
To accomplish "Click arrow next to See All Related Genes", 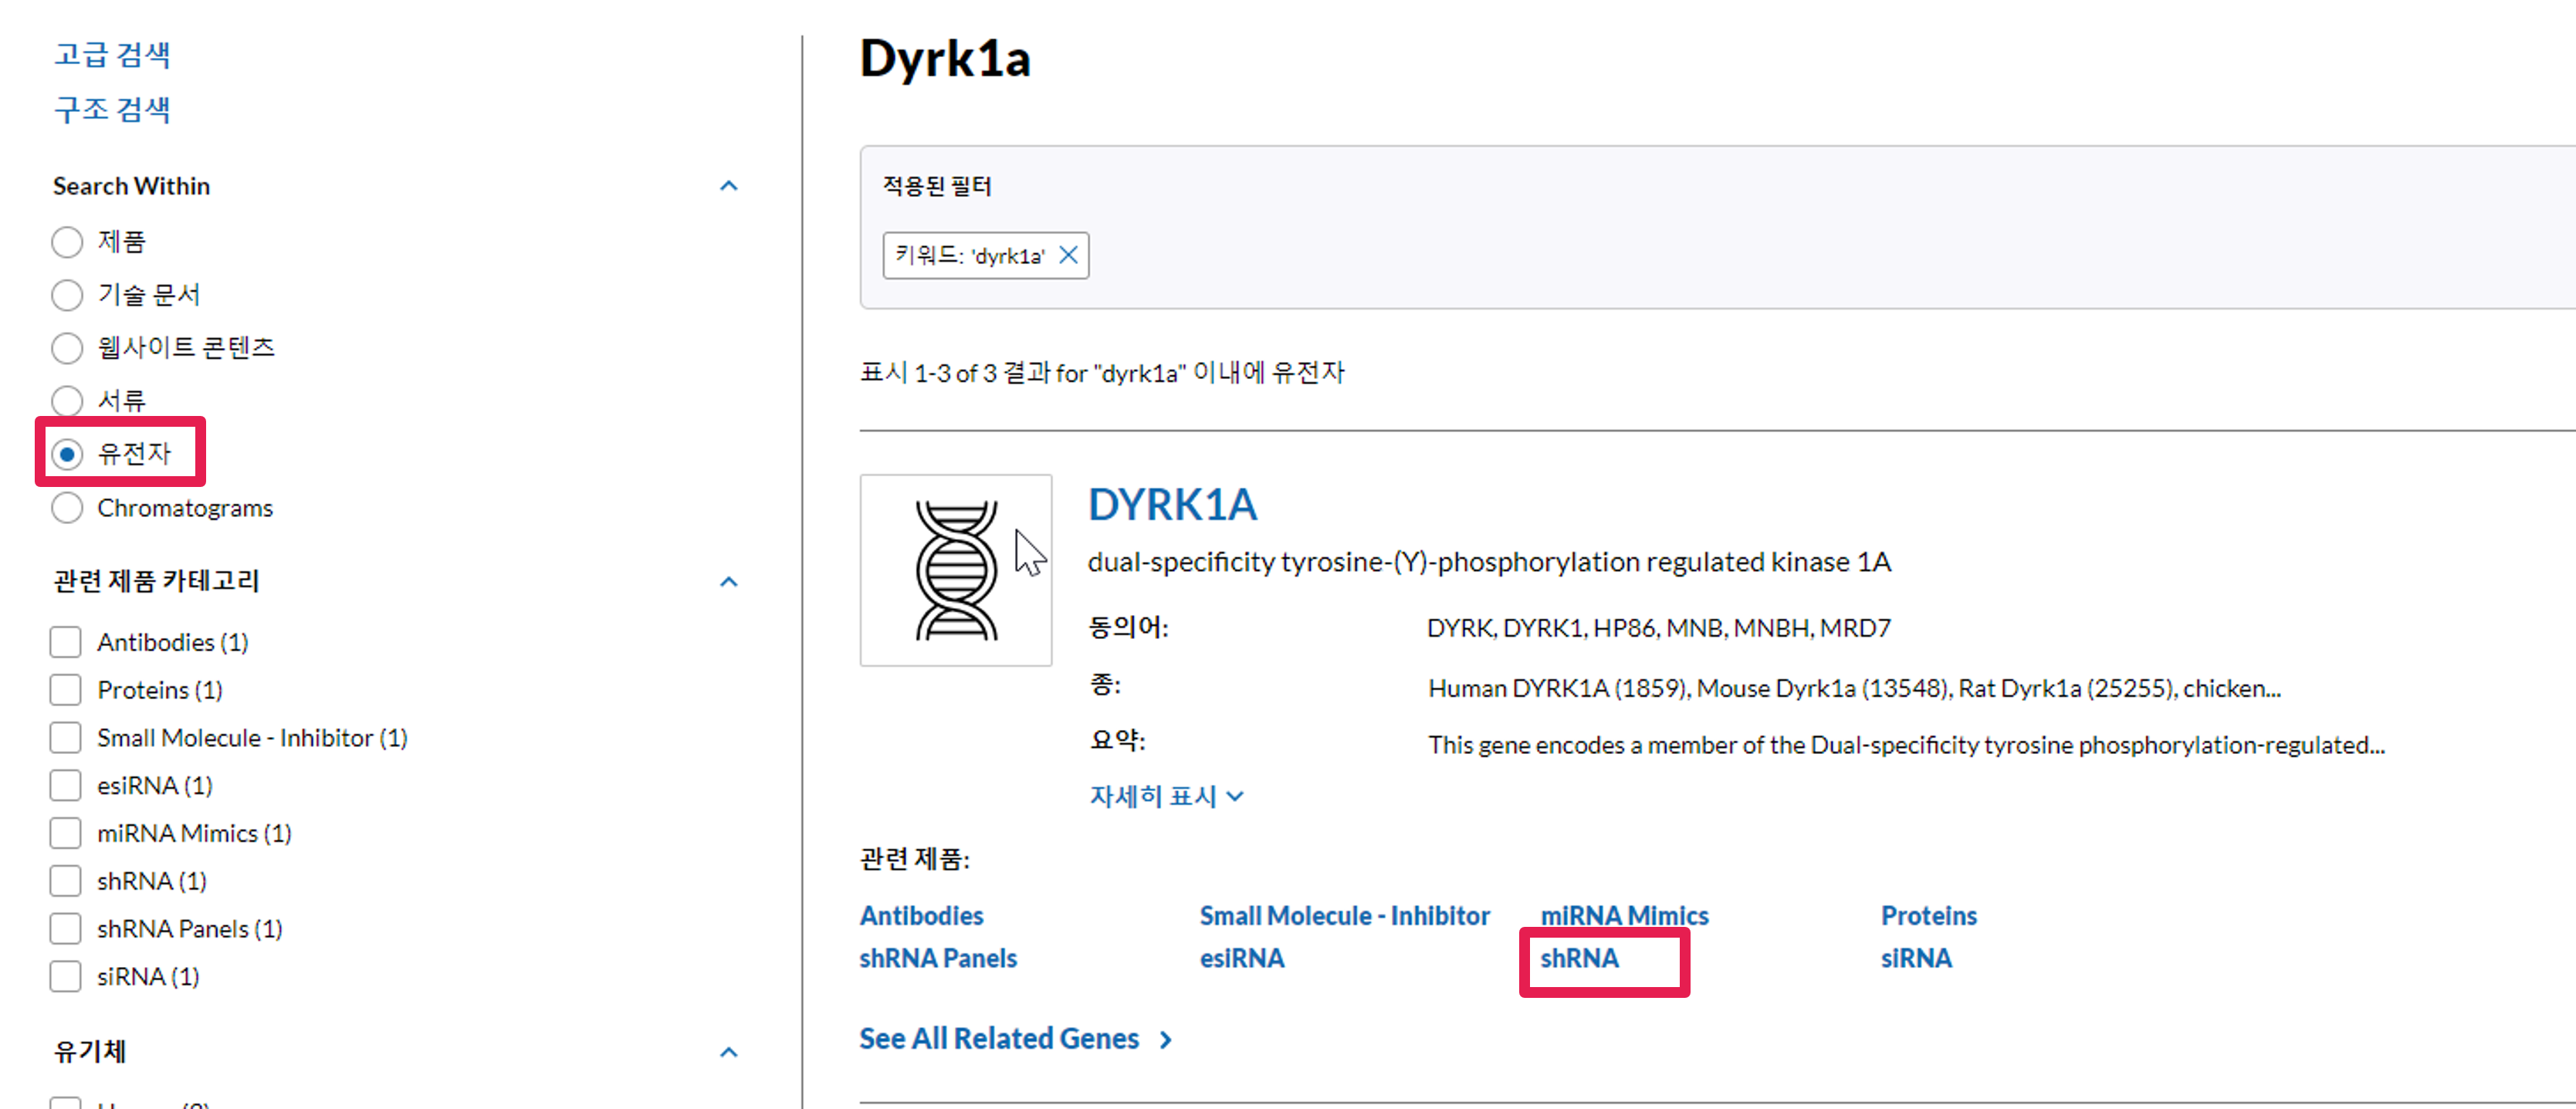I will 1165,1040.
